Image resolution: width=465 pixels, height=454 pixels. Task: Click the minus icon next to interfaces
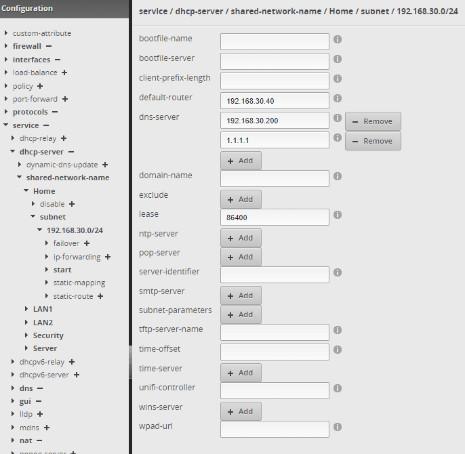coord(58,60)
